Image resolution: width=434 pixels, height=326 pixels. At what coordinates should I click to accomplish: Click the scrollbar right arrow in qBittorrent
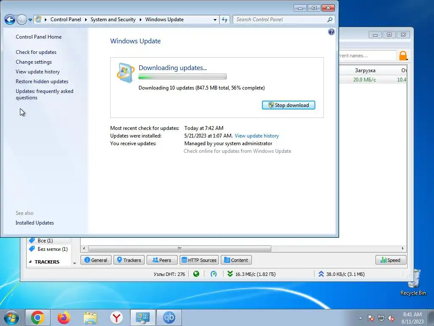(x=403, y=248)
